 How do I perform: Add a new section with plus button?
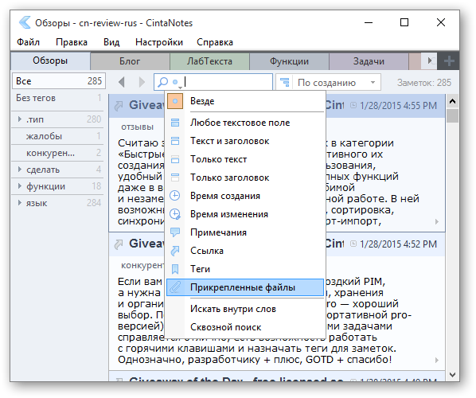(449, 61)
